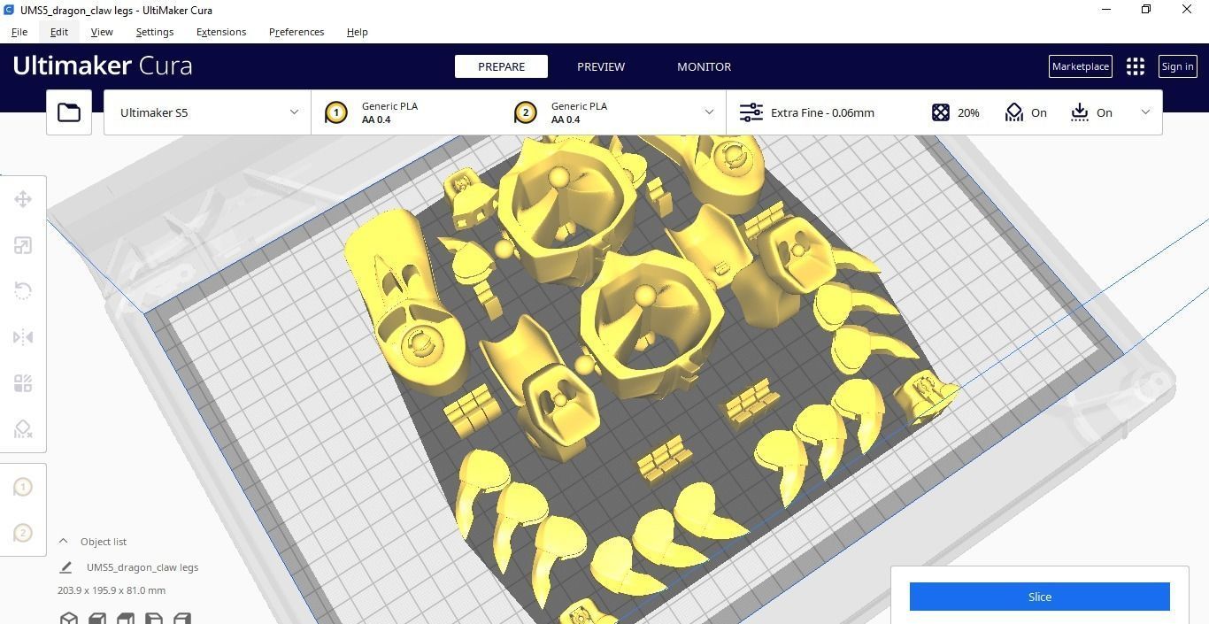The image size is (1209, 624).
Task: Click the Slice button
Action: [1040, 597]
